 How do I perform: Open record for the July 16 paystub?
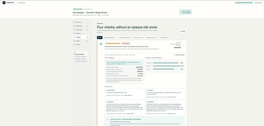172,114
